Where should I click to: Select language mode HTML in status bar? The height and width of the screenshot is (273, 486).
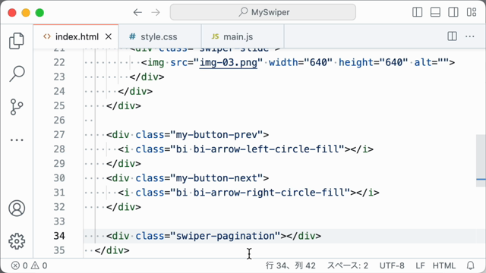[x=443, y=265]
